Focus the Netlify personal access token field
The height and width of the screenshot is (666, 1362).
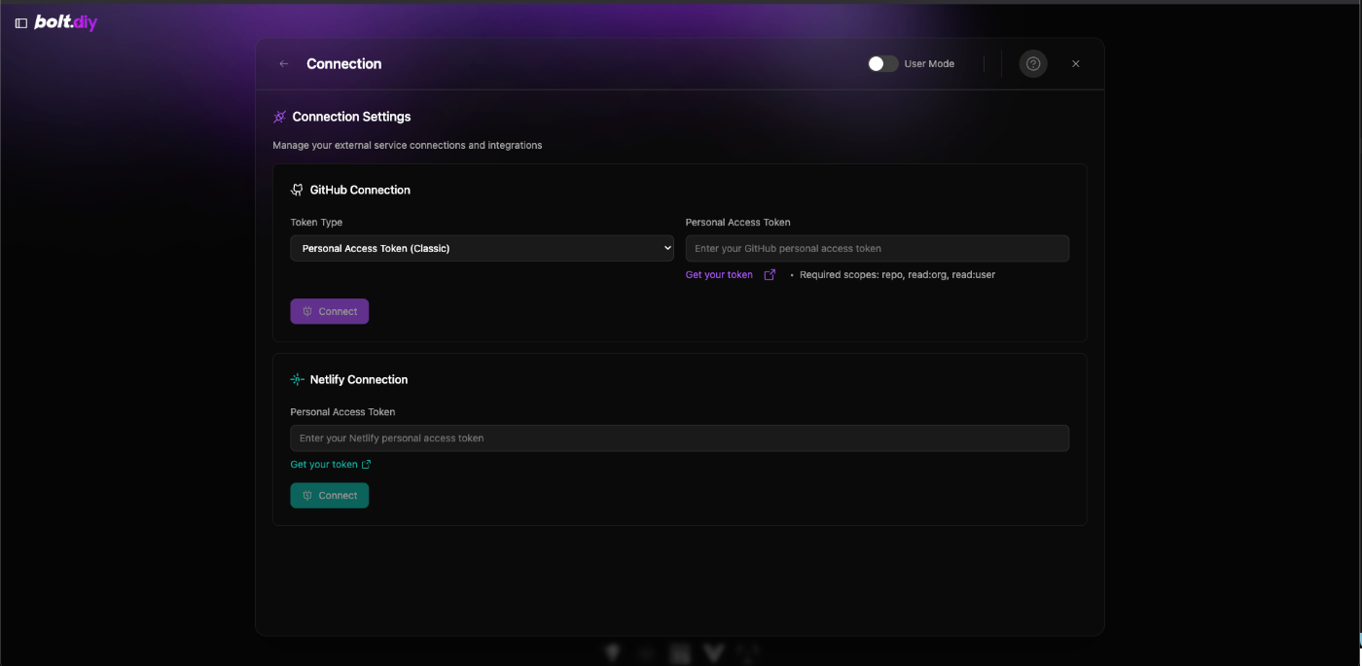680,438
